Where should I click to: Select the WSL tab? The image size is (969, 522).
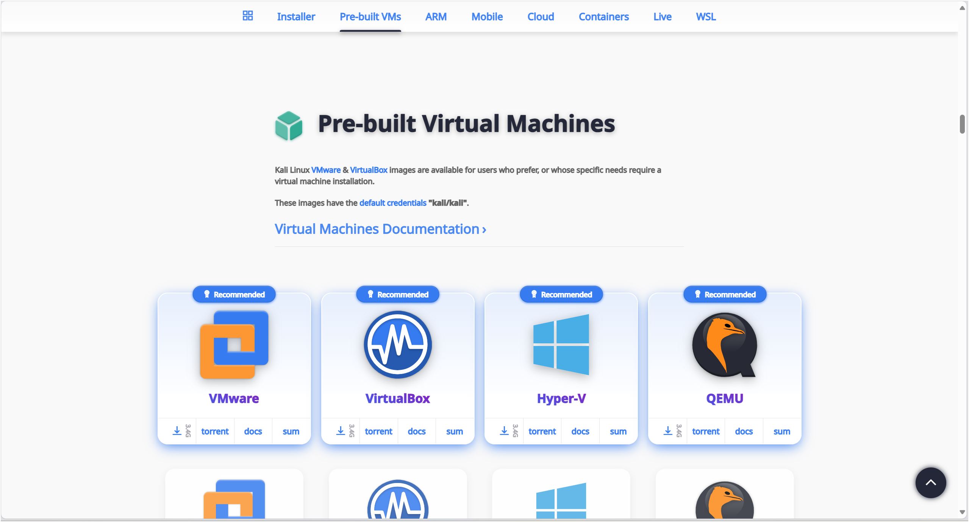pyautogui.click(x=706, y=17)
